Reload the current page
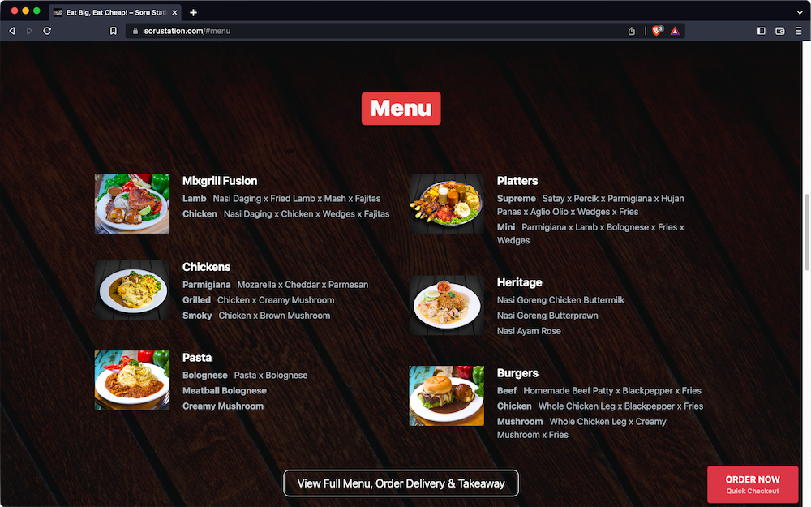This screenshot has width=811, height=507. [47, 31]
